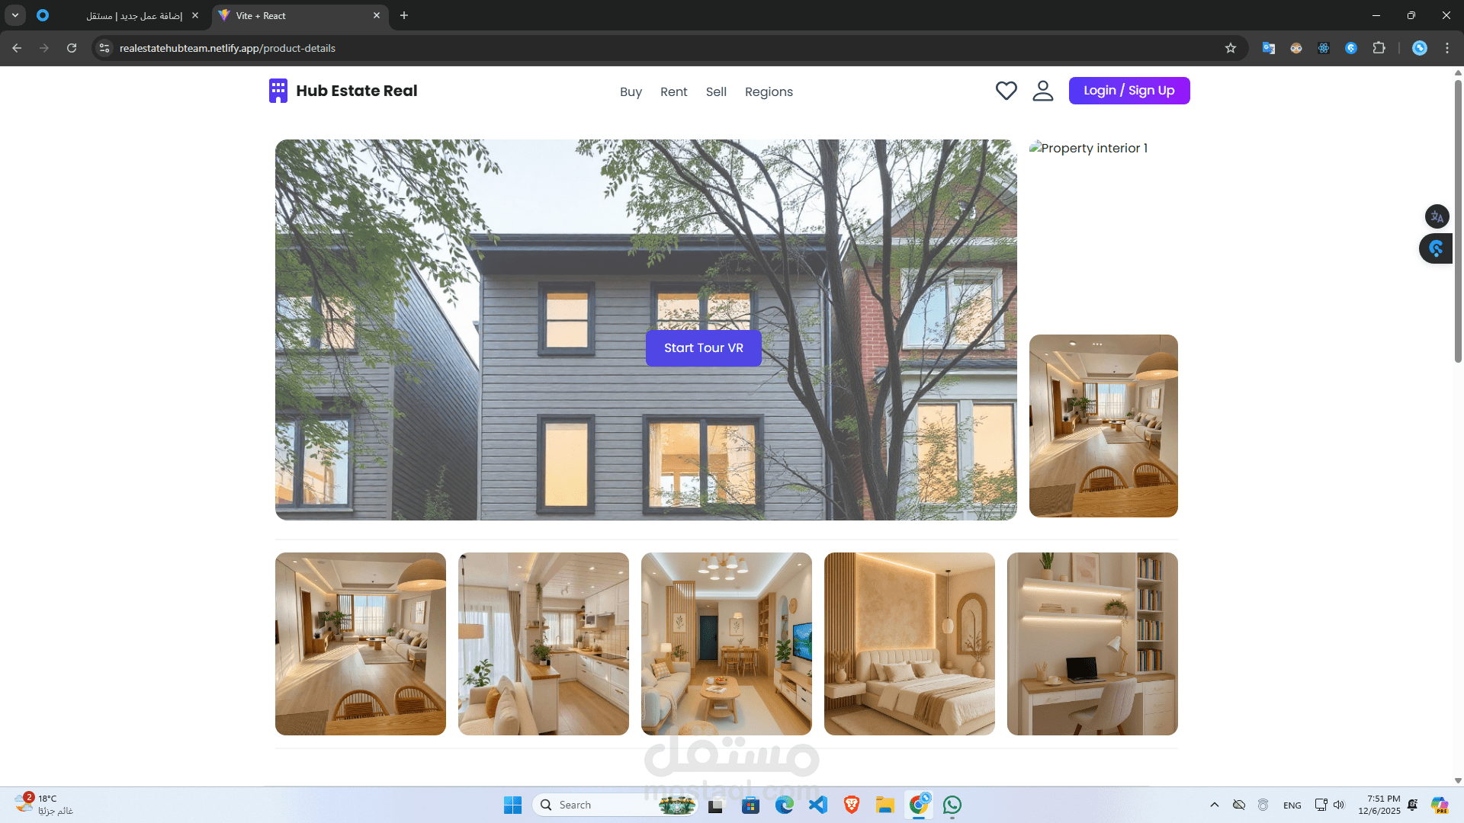
Task: Open the Regions nav item
Action: click(x=769, y=91)
